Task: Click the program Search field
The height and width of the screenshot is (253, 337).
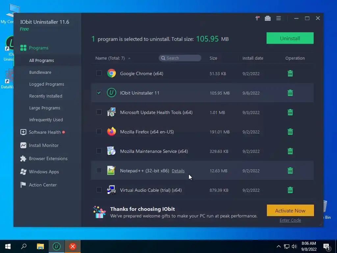Action: 180,58
